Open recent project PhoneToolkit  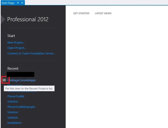(16, 96)
